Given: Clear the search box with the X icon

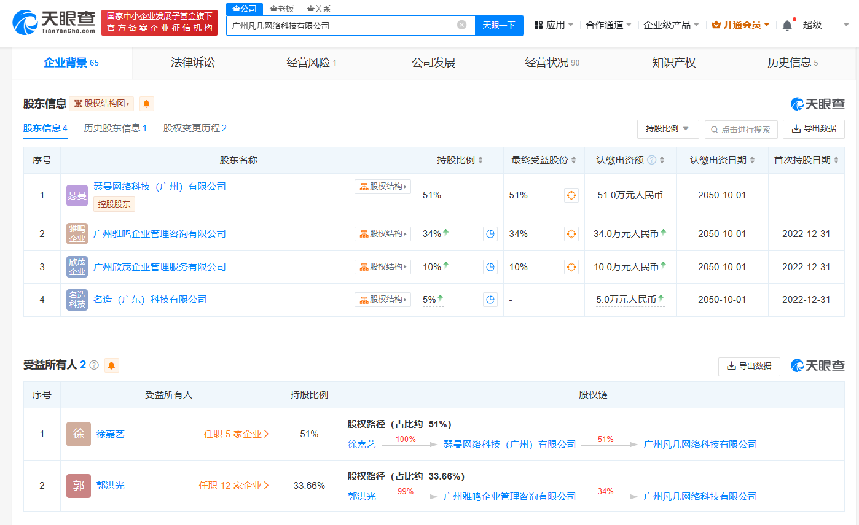Looking at the screenshot, I should [x=461, y=25].
